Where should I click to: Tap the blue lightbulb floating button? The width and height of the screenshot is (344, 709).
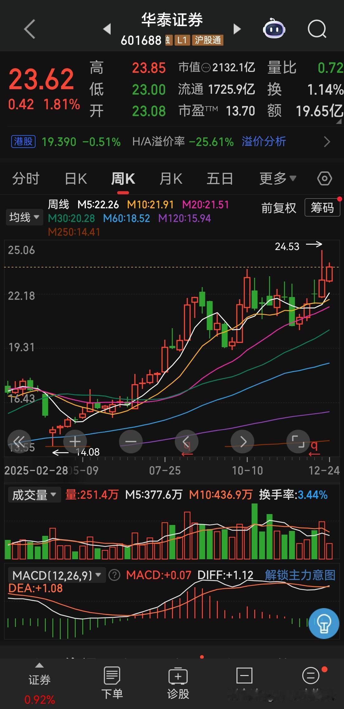(x=324, y=624)
